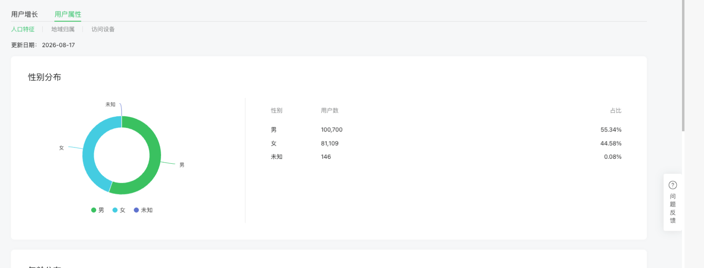Click the 用户数 column header
The height and width of the screenshot is (268, 704).
pyautogui.click(x=330, y=110)
